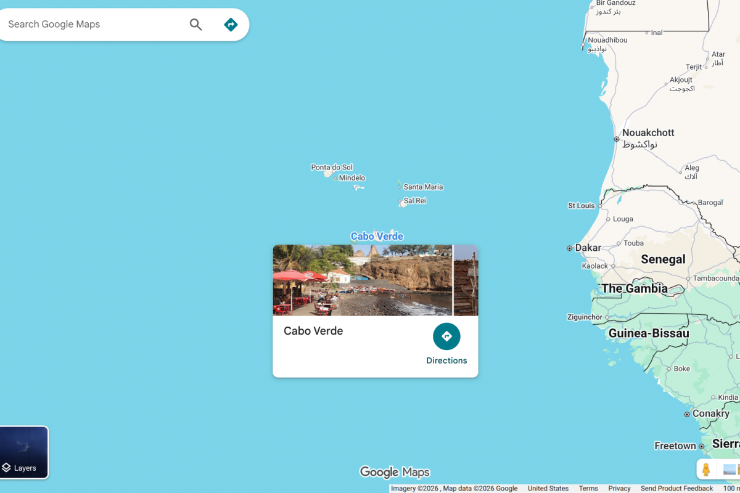This screenshot has width=740, height=493.
Task: Click the Cabo Verde card title text
Action: [x=313, y=331]
